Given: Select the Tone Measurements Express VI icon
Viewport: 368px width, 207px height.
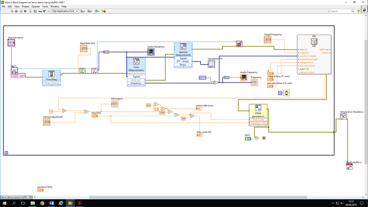Looking at the screenshot, I should click(x=136, y=62).
